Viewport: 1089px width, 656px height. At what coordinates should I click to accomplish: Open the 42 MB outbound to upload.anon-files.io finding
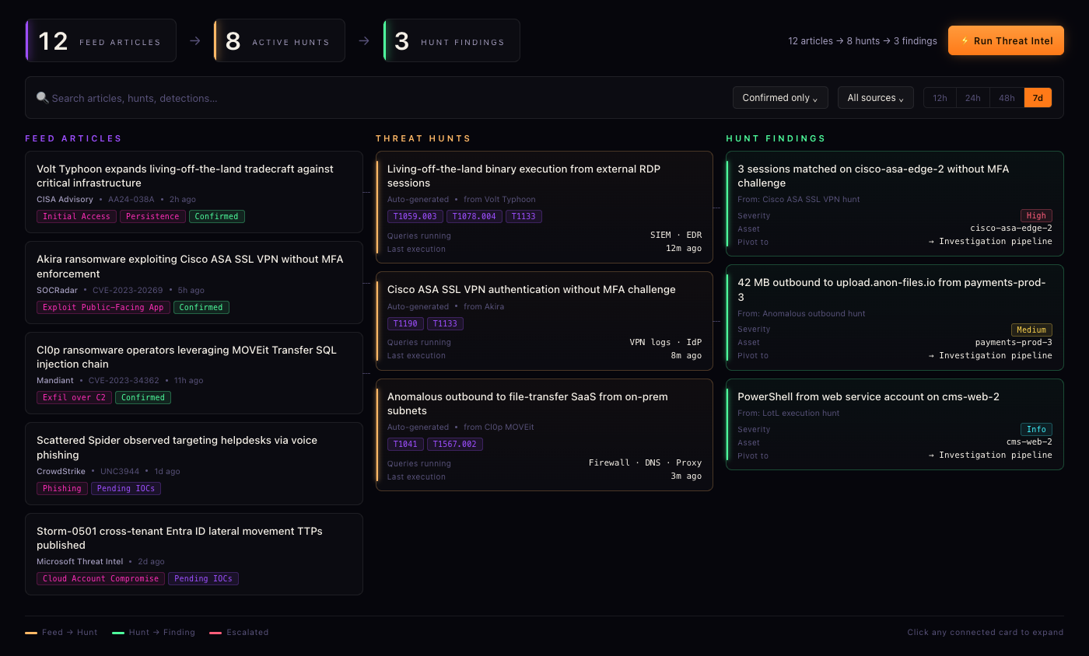click(895, 317)
